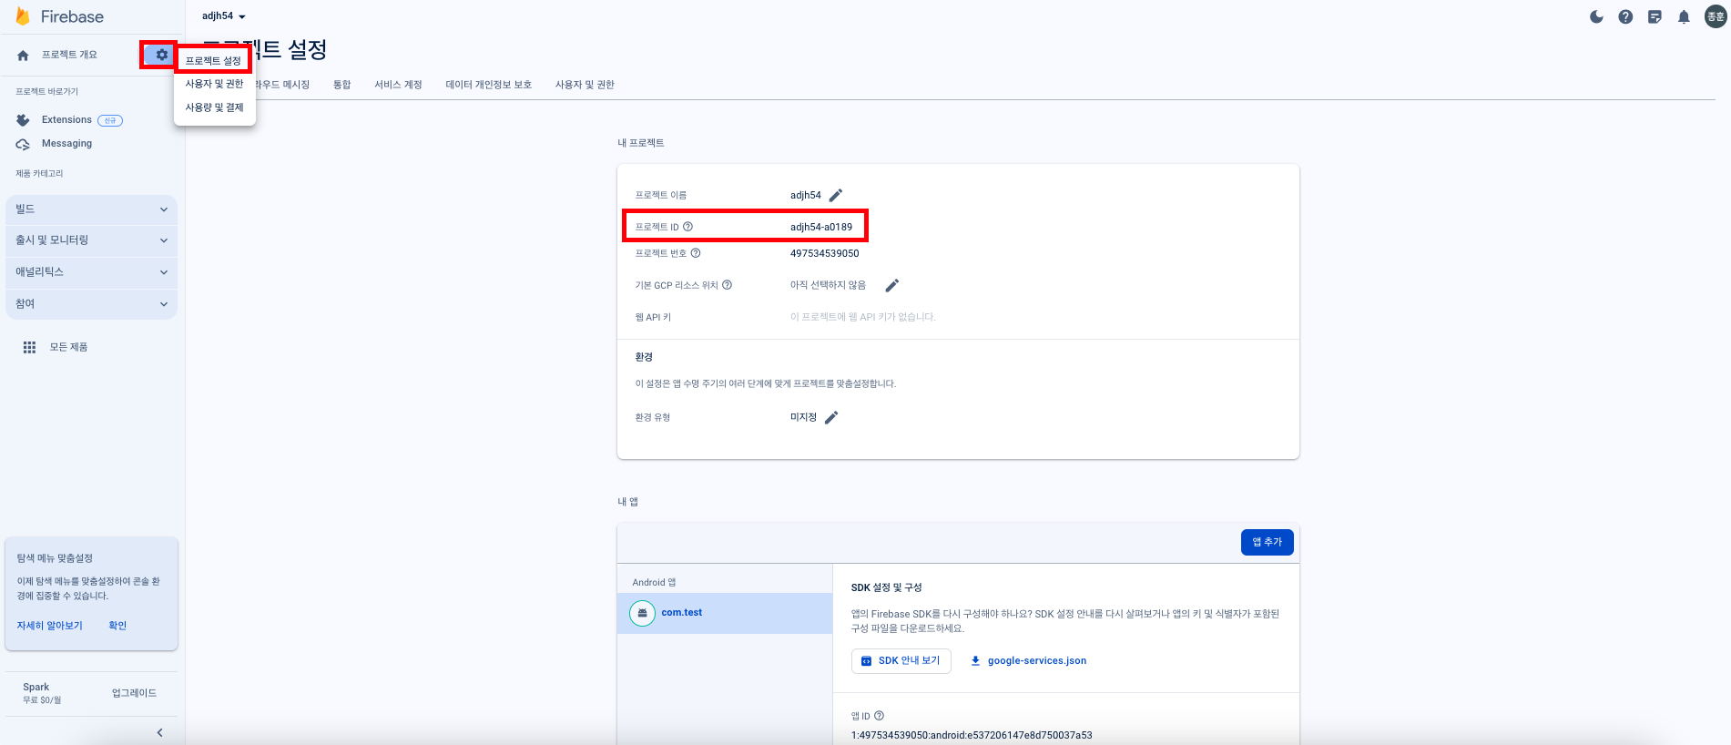1731x745 pixels.
Task: Click the Spark plan label
Action: click(x=36, y=688)
